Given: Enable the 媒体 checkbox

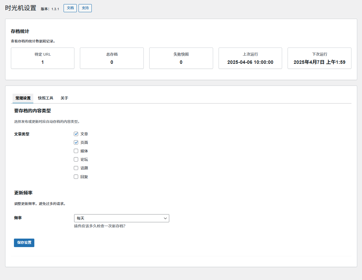Looking at the screenshot, I should pos(76,151).
